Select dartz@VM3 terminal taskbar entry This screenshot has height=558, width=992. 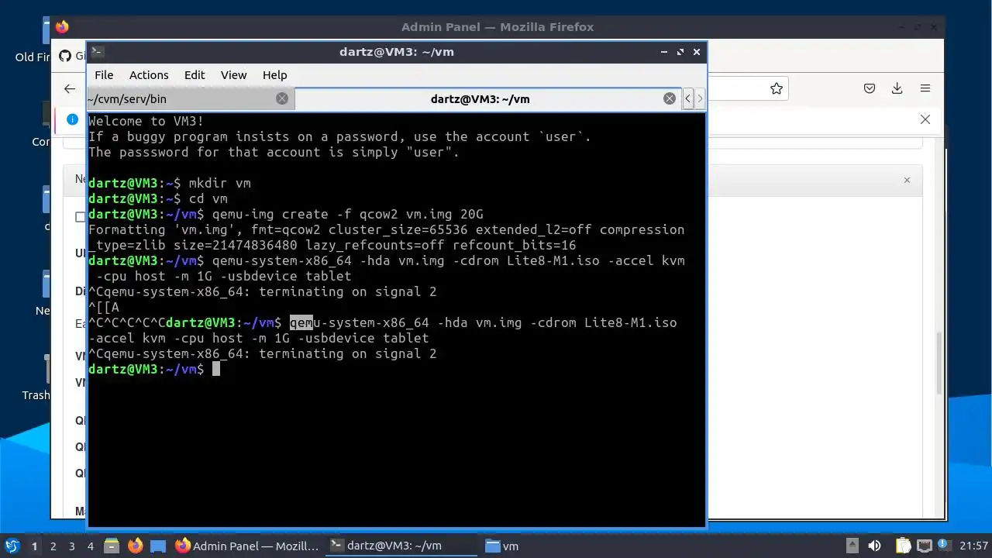[x=401, y=546]
